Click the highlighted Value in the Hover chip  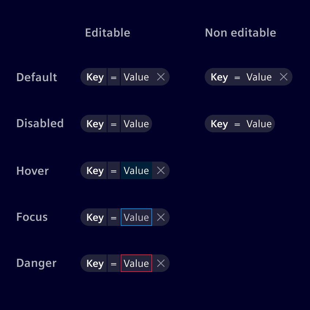(136, 171)
